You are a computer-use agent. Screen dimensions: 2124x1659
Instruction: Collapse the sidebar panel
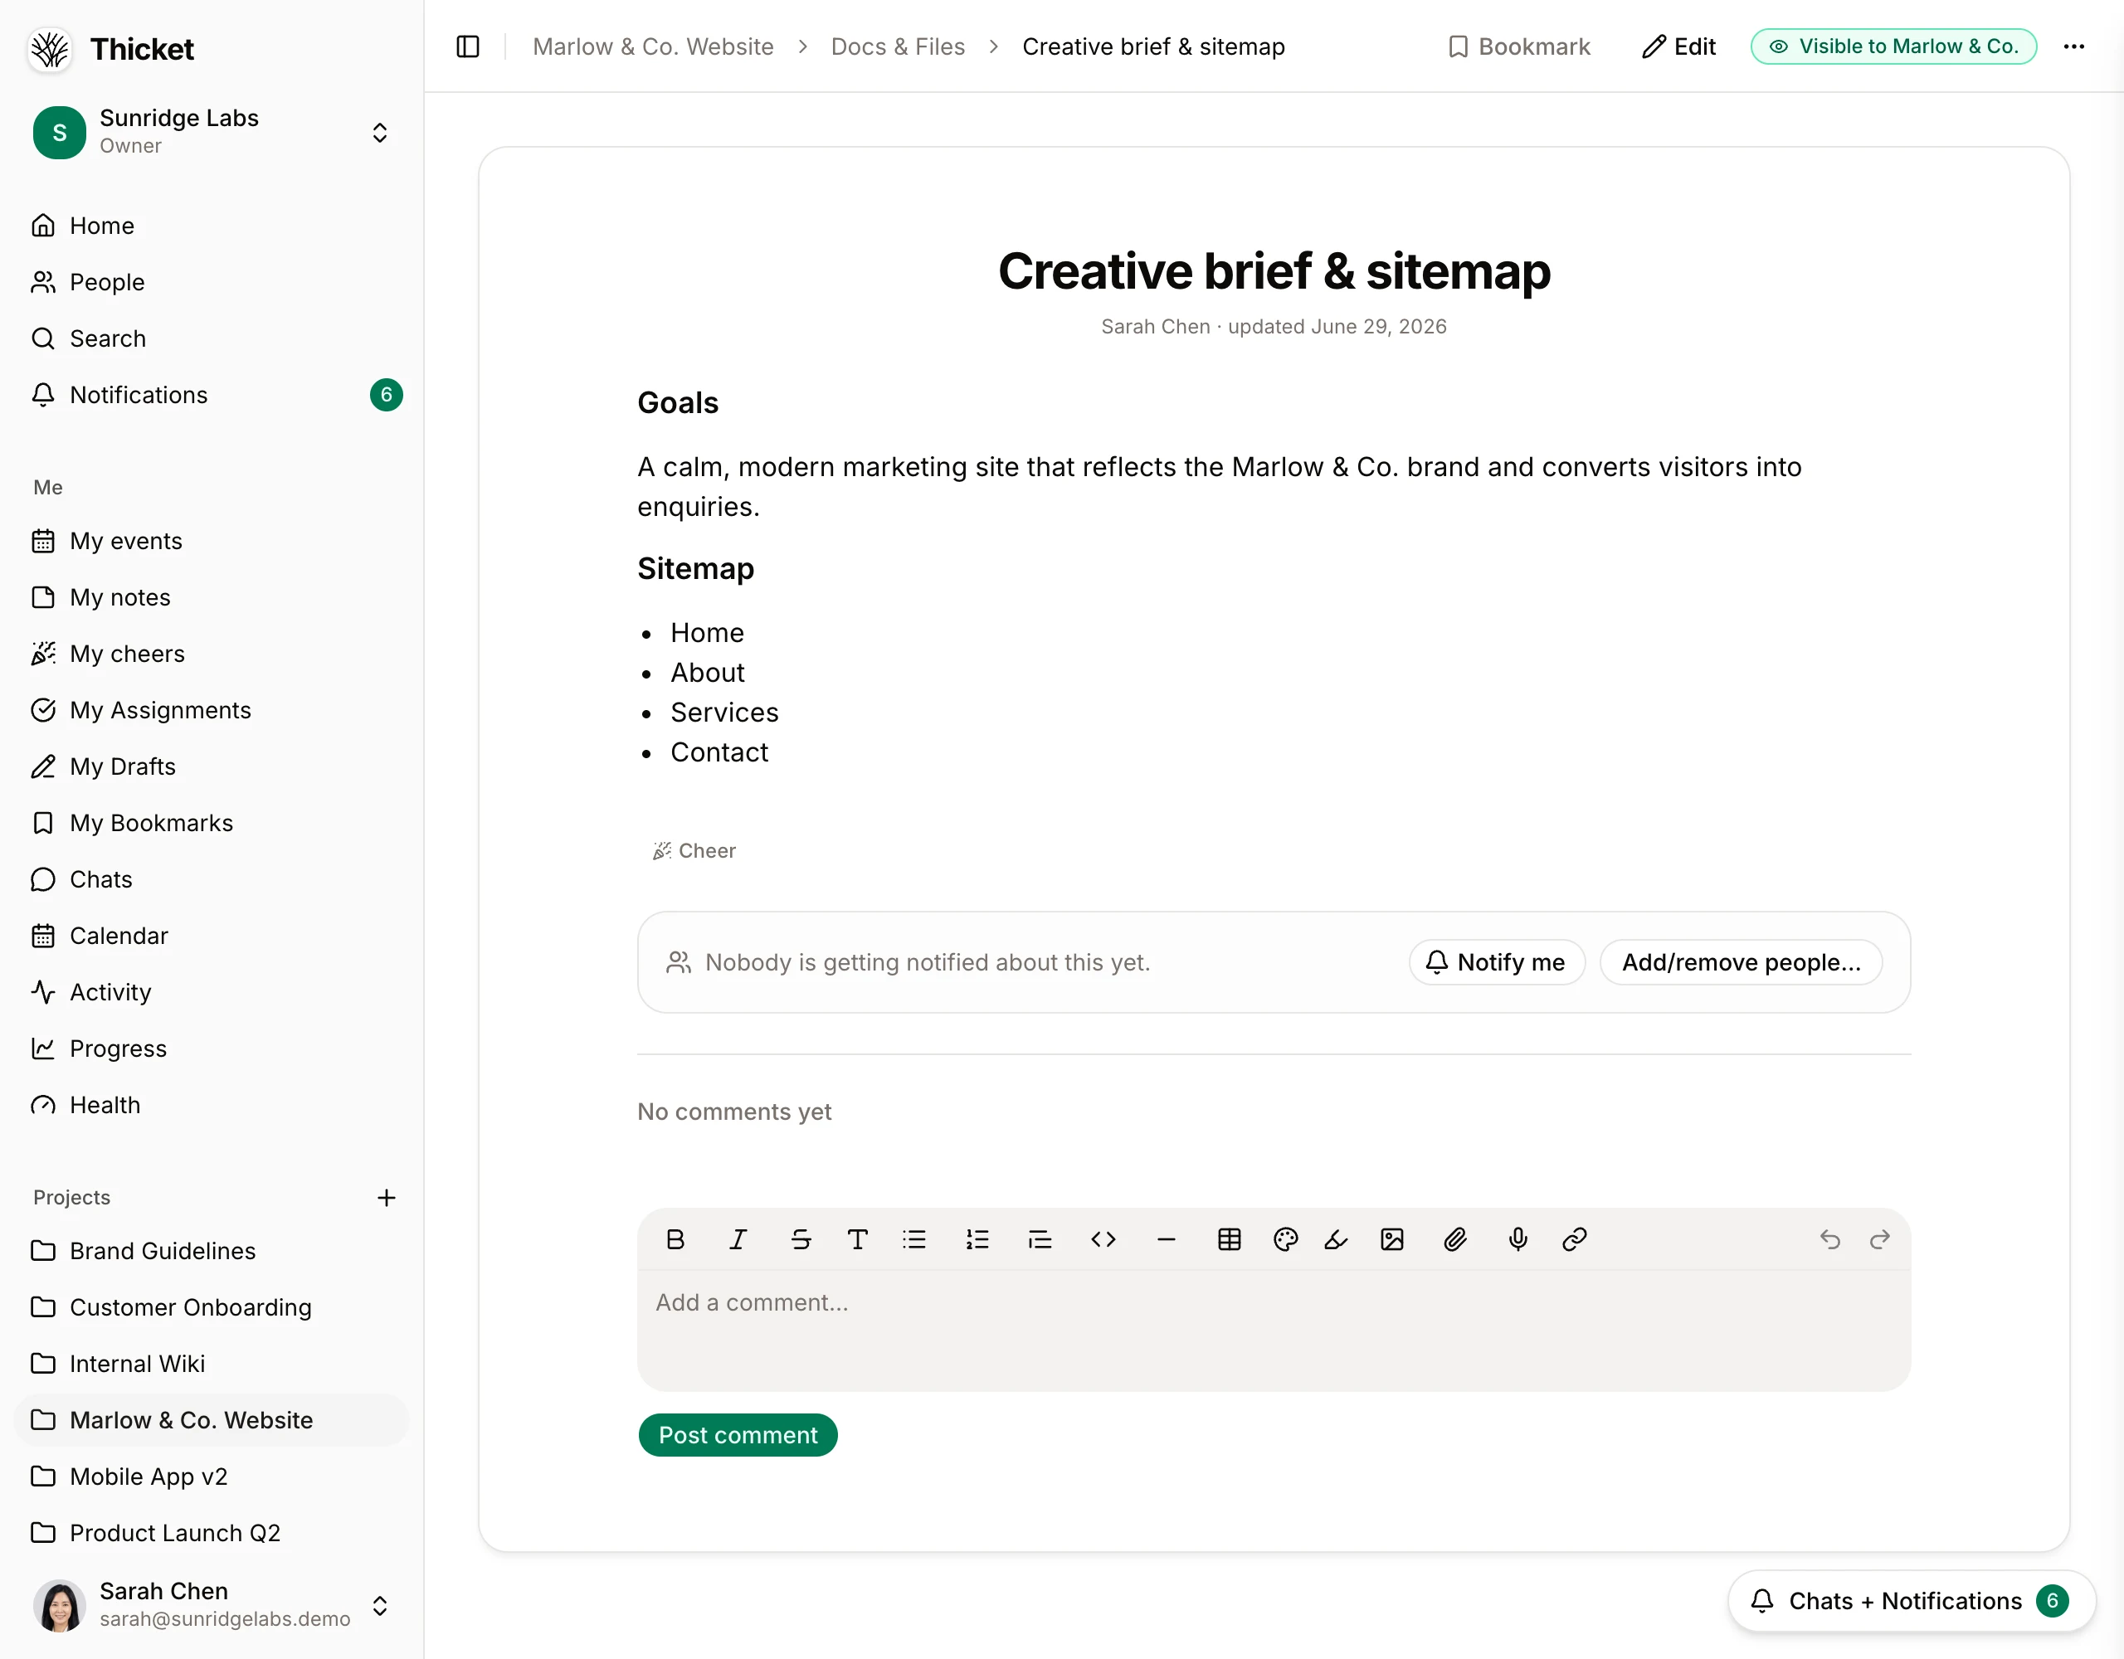(x=468, y=46)
